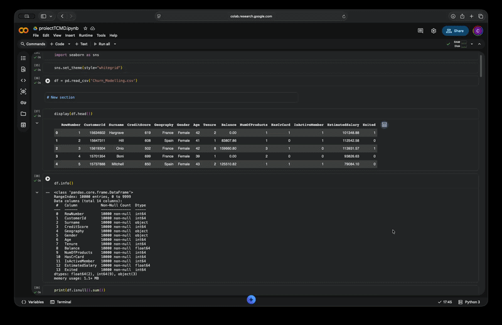This screenshot has width=502, height=325.
Task: Open the table of contents sidebar icon
Action: click(23, 58)
